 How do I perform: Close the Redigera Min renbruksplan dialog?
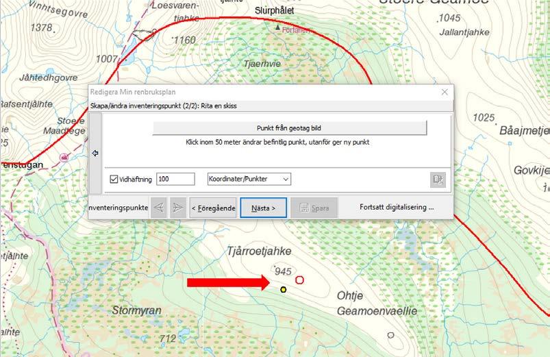coord(445,92)
